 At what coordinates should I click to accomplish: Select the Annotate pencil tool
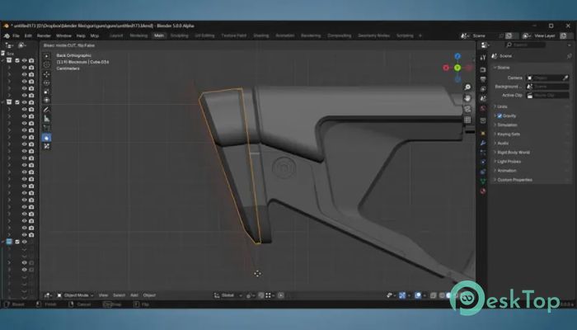pos(46,110)
